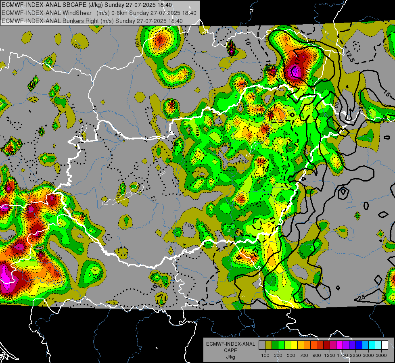Screen dimensions: 395x363
Task: Click the 100 tick label in the legend
Action: [265, 355]
